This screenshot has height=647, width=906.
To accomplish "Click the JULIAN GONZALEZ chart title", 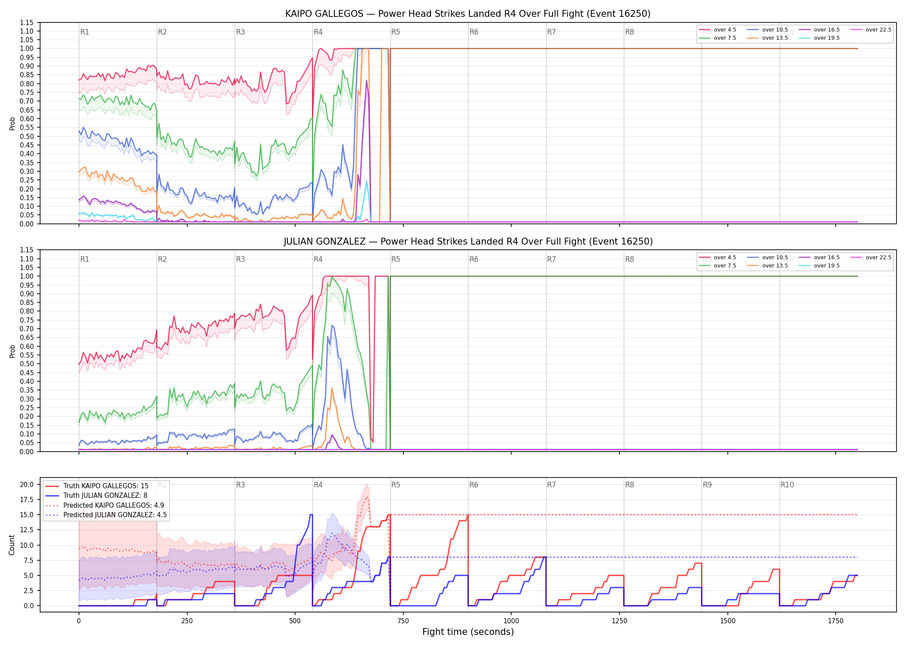I will (468, 242).
